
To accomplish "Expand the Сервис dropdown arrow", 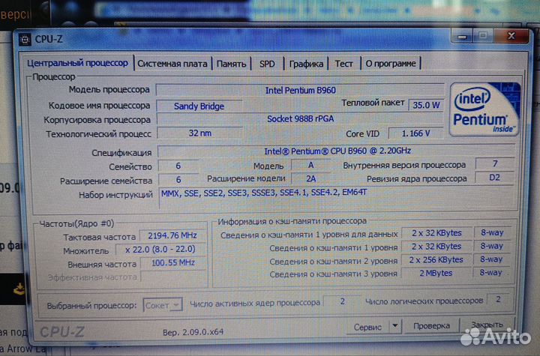I will pos(395,325).
